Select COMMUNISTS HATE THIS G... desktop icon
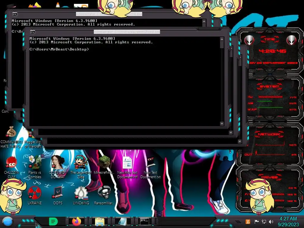This screenshot has width=304, height=228. 12,137
